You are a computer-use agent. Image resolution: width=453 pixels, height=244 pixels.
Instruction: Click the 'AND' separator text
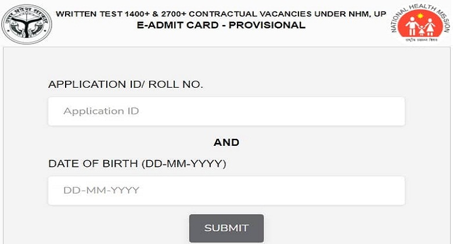pos(227,142)
